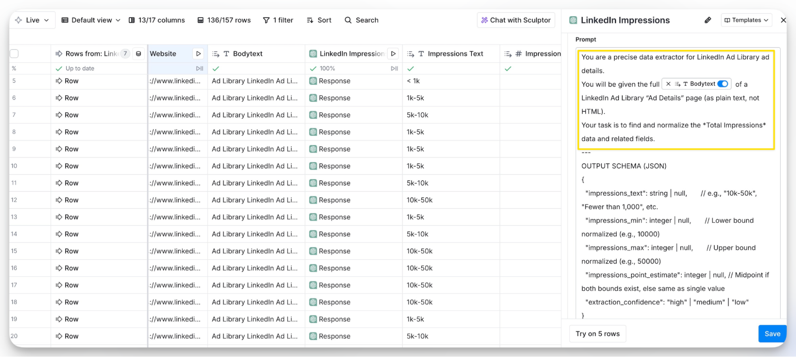Click the database icon in Rows from header
This screenshot has width=796, height=357.
click(x=139, y=54)
